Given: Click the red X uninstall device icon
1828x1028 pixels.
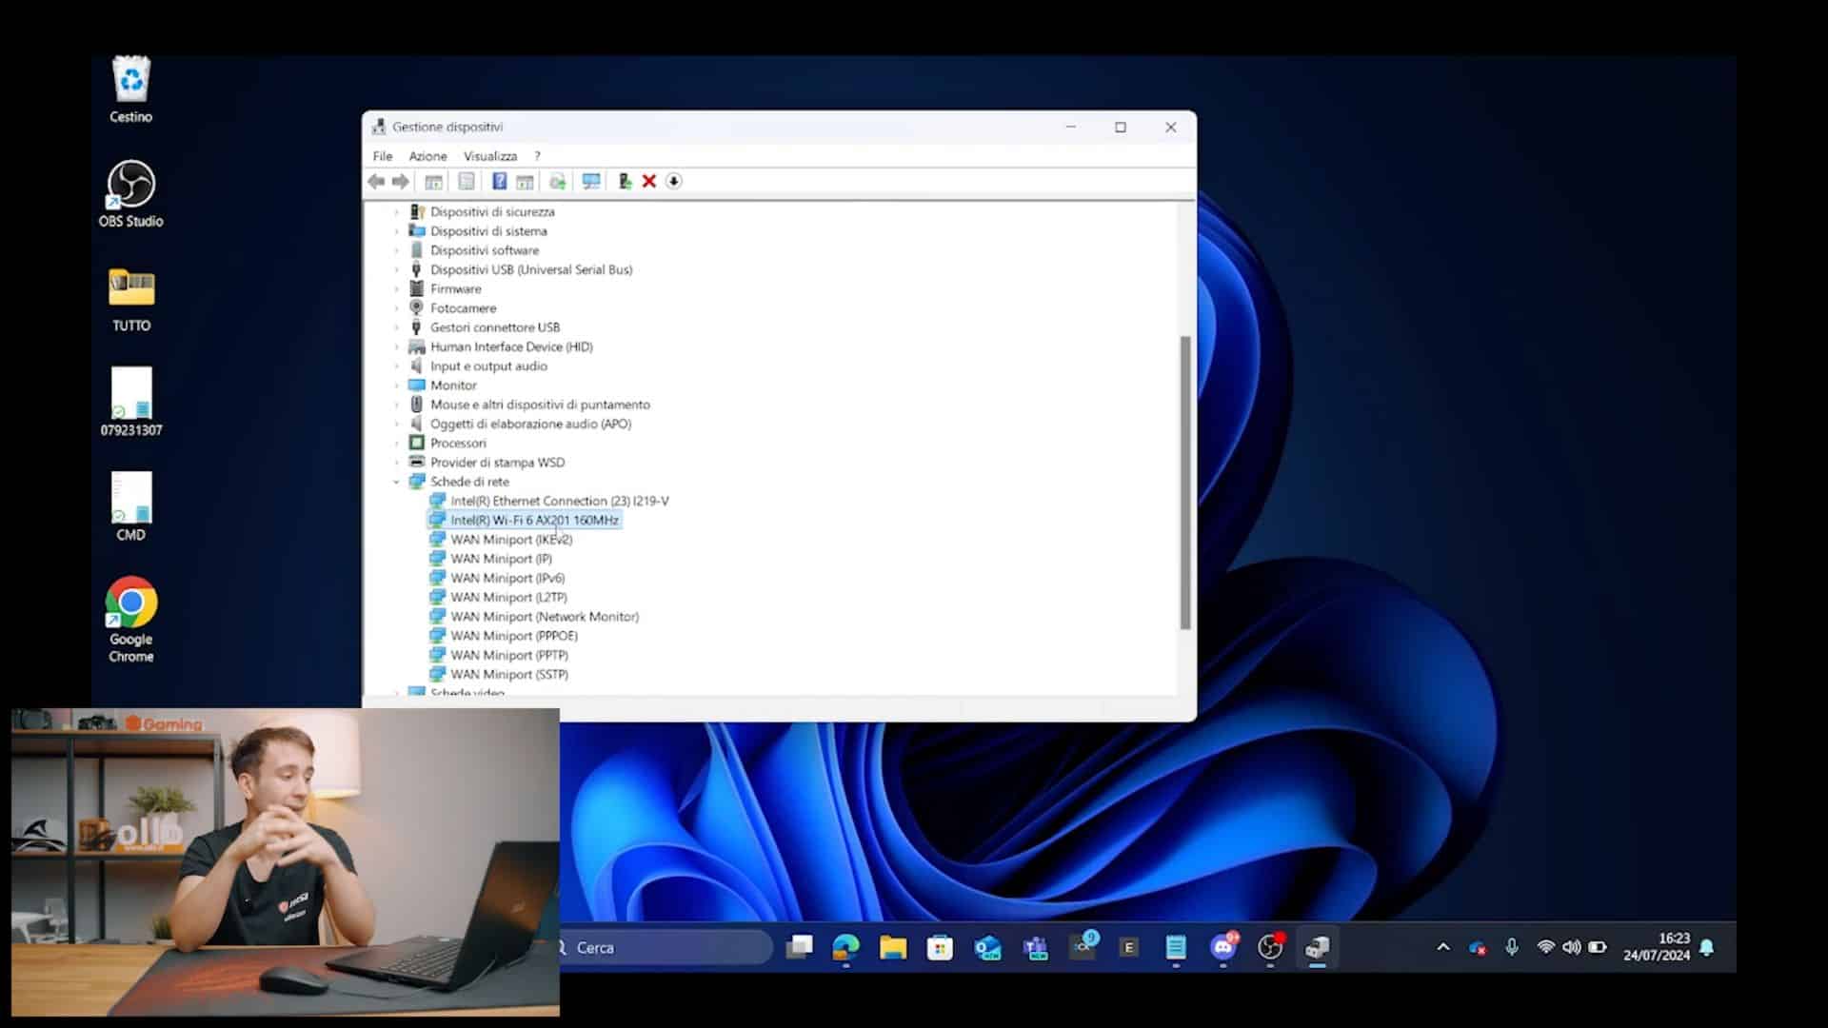Looking at the screenshot, I should coord(649,181).
